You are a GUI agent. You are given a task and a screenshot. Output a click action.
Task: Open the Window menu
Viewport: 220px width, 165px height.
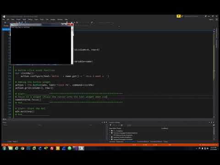click(x=60, y=20)
